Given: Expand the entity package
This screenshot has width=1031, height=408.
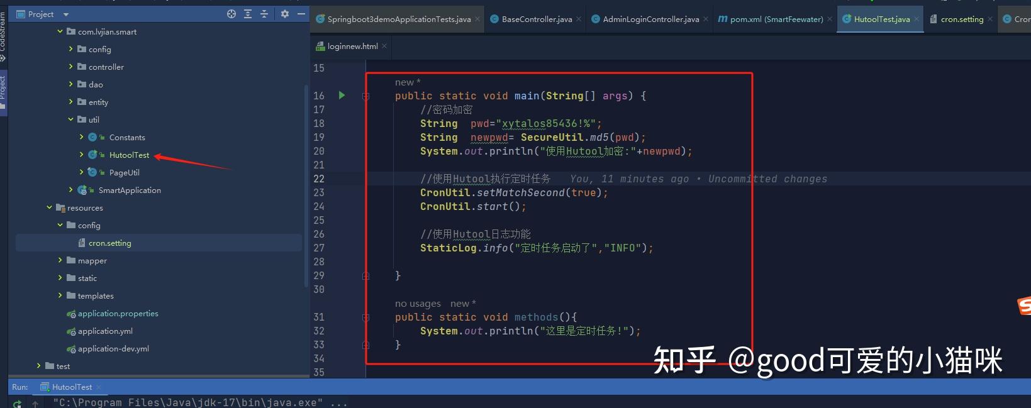Looking at the screenshot, I should (70, 102).
